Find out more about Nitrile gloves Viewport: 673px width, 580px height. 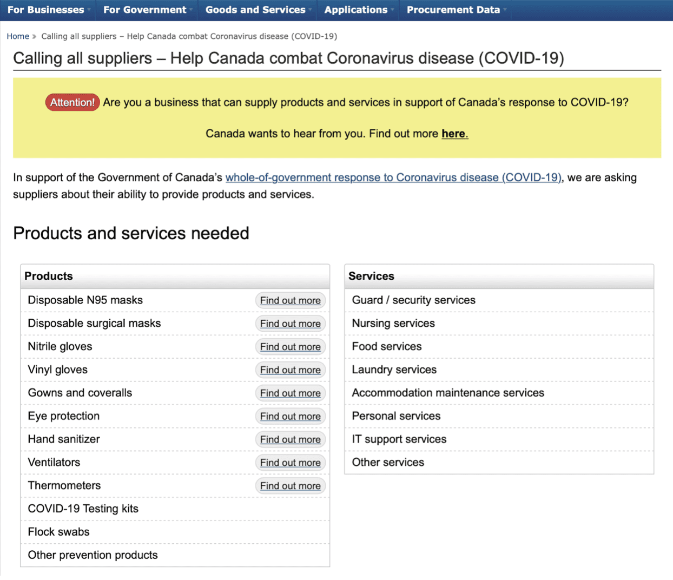(290, 347)
